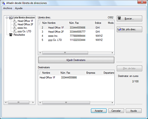Click the Ayuda button at bottom
148x119 pixels.
coord(133,111)
